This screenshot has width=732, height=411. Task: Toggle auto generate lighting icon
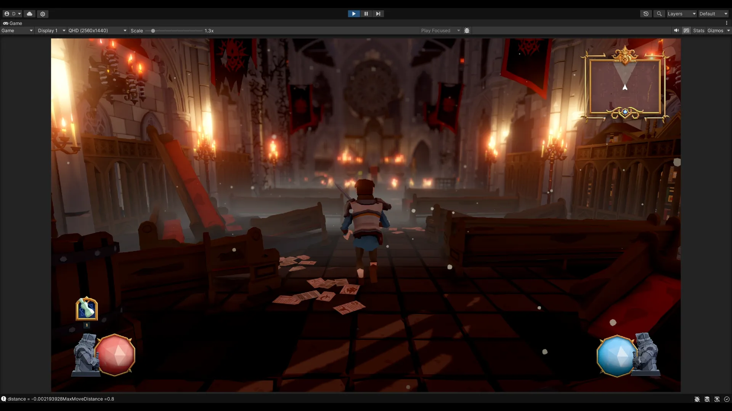pos(717,399)
